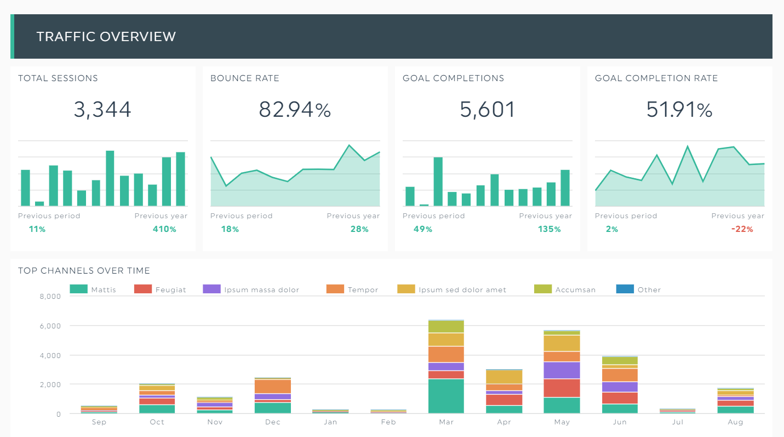The height and width of the screenshot is (437, 784).
Task: Click the Traffic Overview header
Action: pyautogui.click(x=106, y=36)
